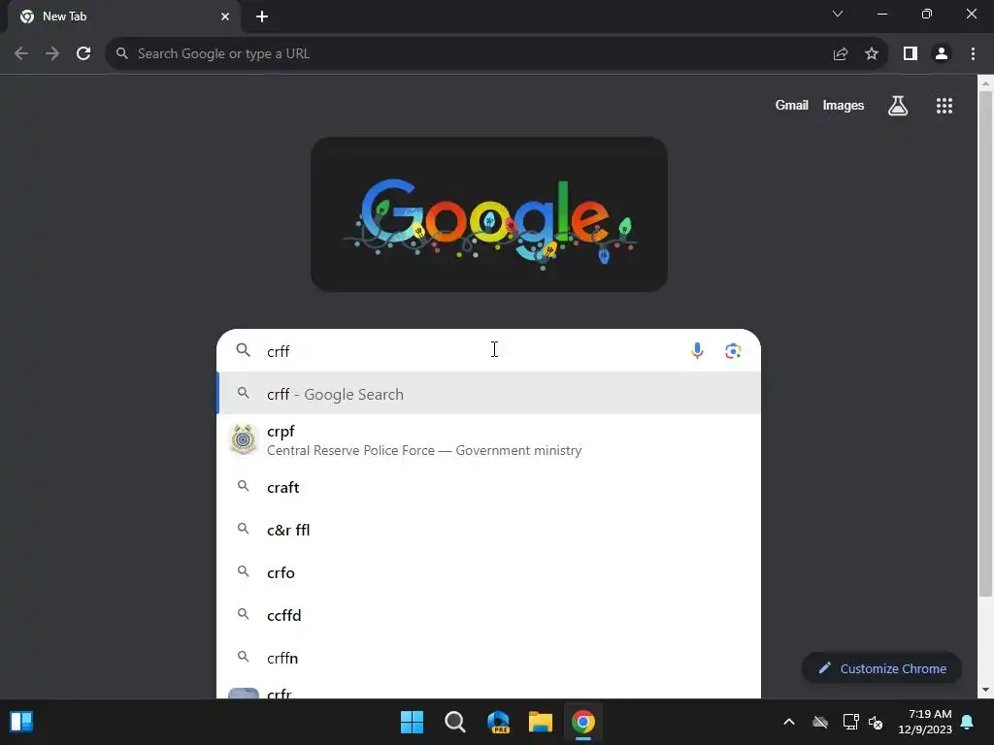Pick the 'craft' suggestion

pyautogui.click(x=489, y=487)
